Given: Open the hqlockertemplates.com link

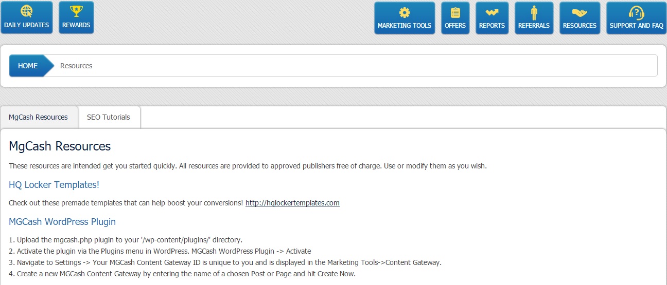Looking at the screenshot, I should (x=292, y=203).
